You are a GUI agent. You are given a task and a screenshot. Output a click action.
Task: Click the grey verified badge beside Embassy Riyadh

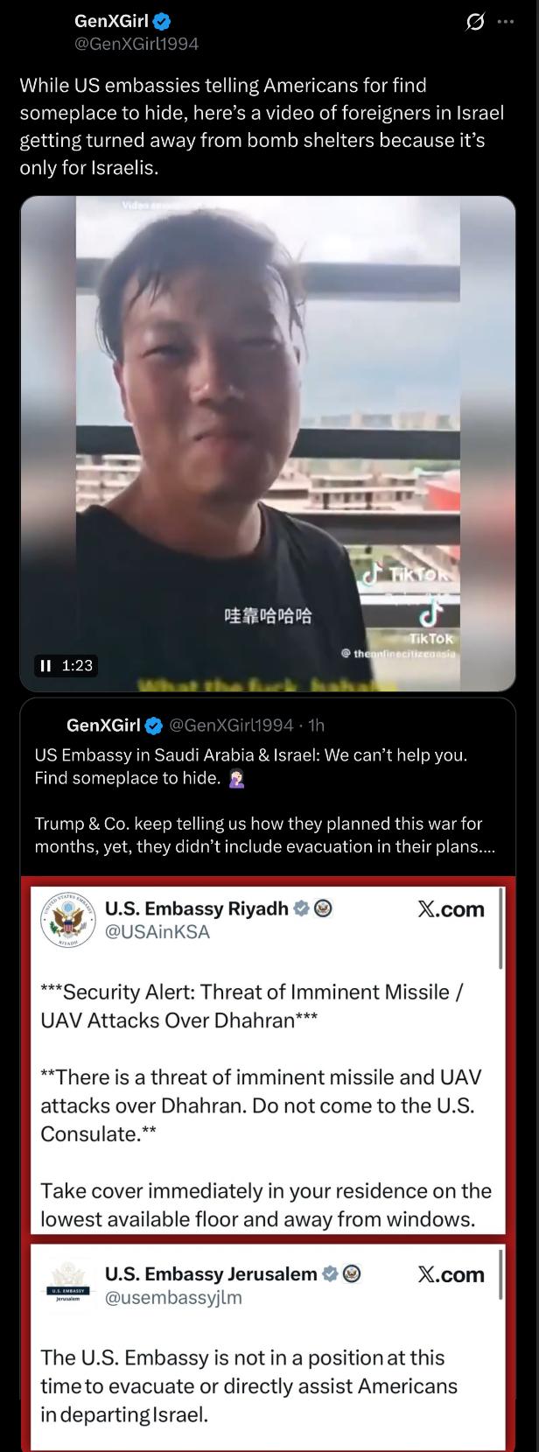[x=300, y=908]
